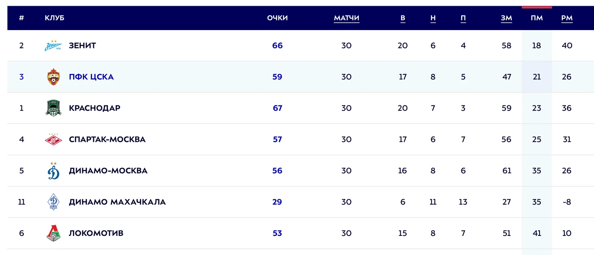Click the ОЧКИ column header
This screenshot has height=255, width=594.
(x=277, y=18)
